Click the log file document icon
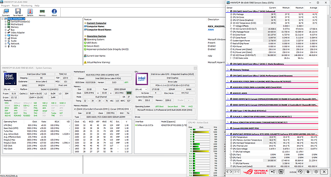 (308, 172)
